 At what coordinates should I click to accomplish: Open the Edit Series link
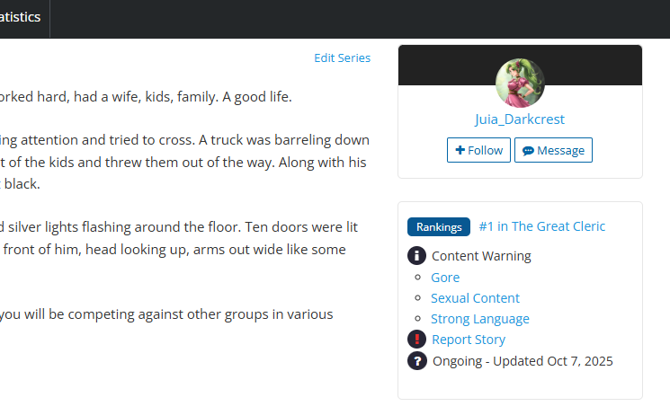coord(342,58)
